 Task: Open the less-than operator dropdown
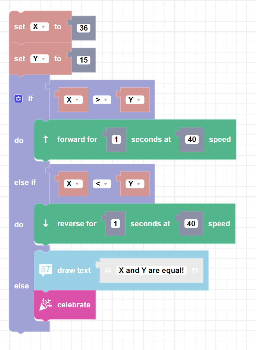(102, 184)
